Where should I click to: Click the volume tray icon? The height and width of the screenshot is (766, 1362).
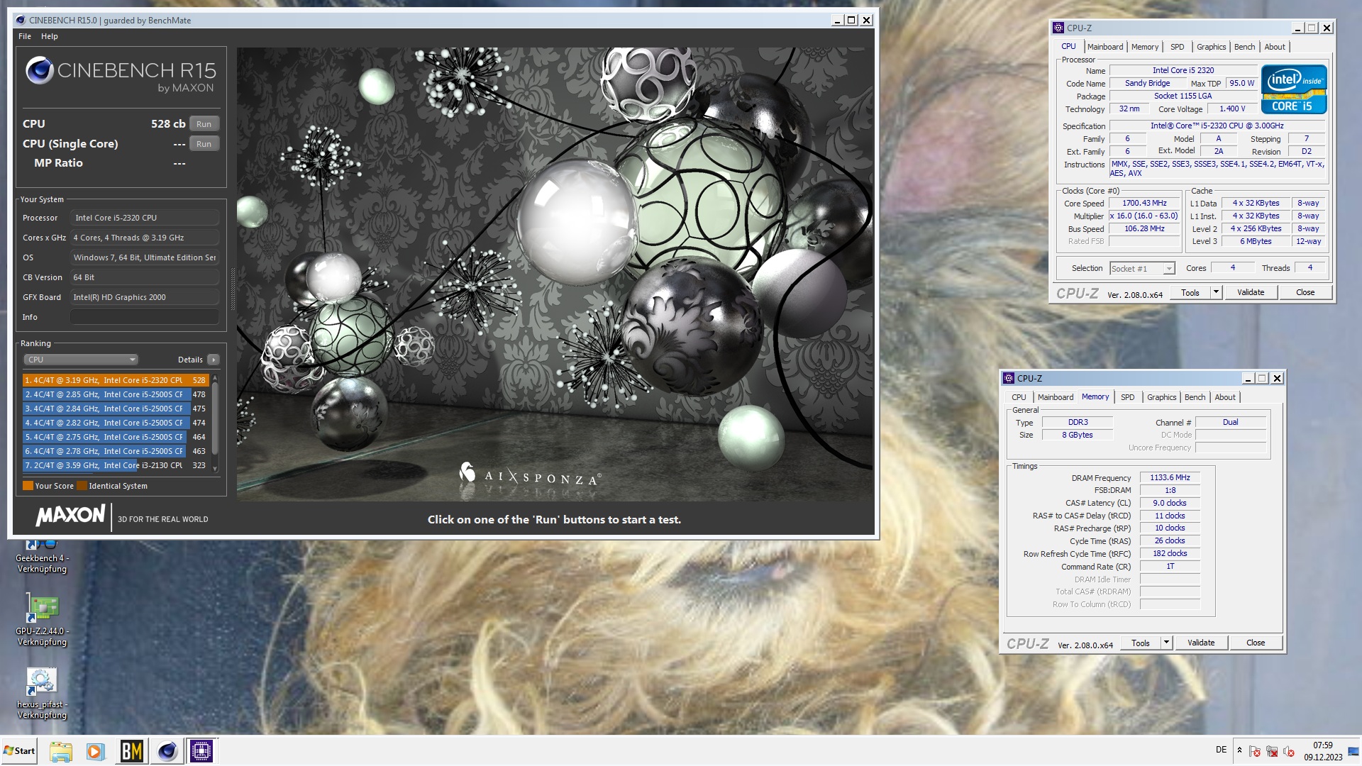tap(1289, 751)
